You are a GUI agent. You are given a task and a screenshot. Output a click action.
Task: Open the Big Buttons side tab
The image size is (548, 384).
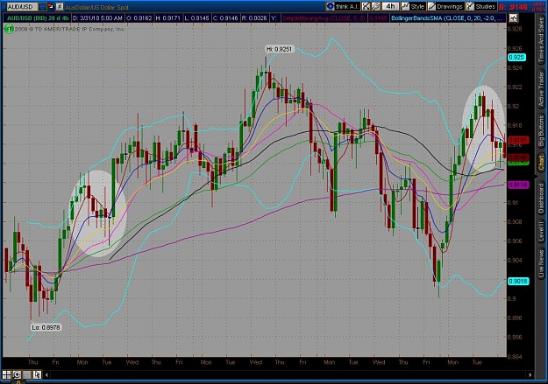541,130
